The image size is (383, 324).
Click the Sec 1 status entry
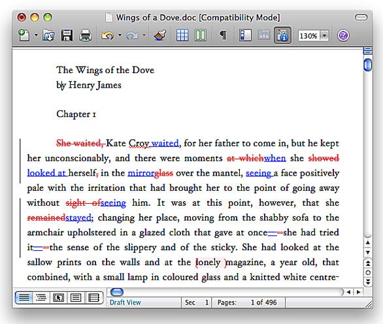point(197,302)
